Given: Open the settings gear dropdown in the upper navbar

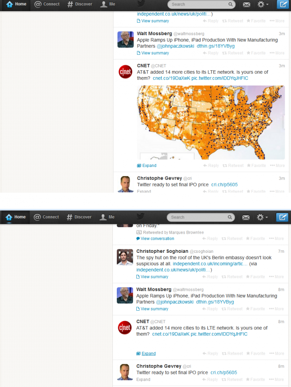Looking at the screenshot, I should pyautogui.click(x=262, y=4).
